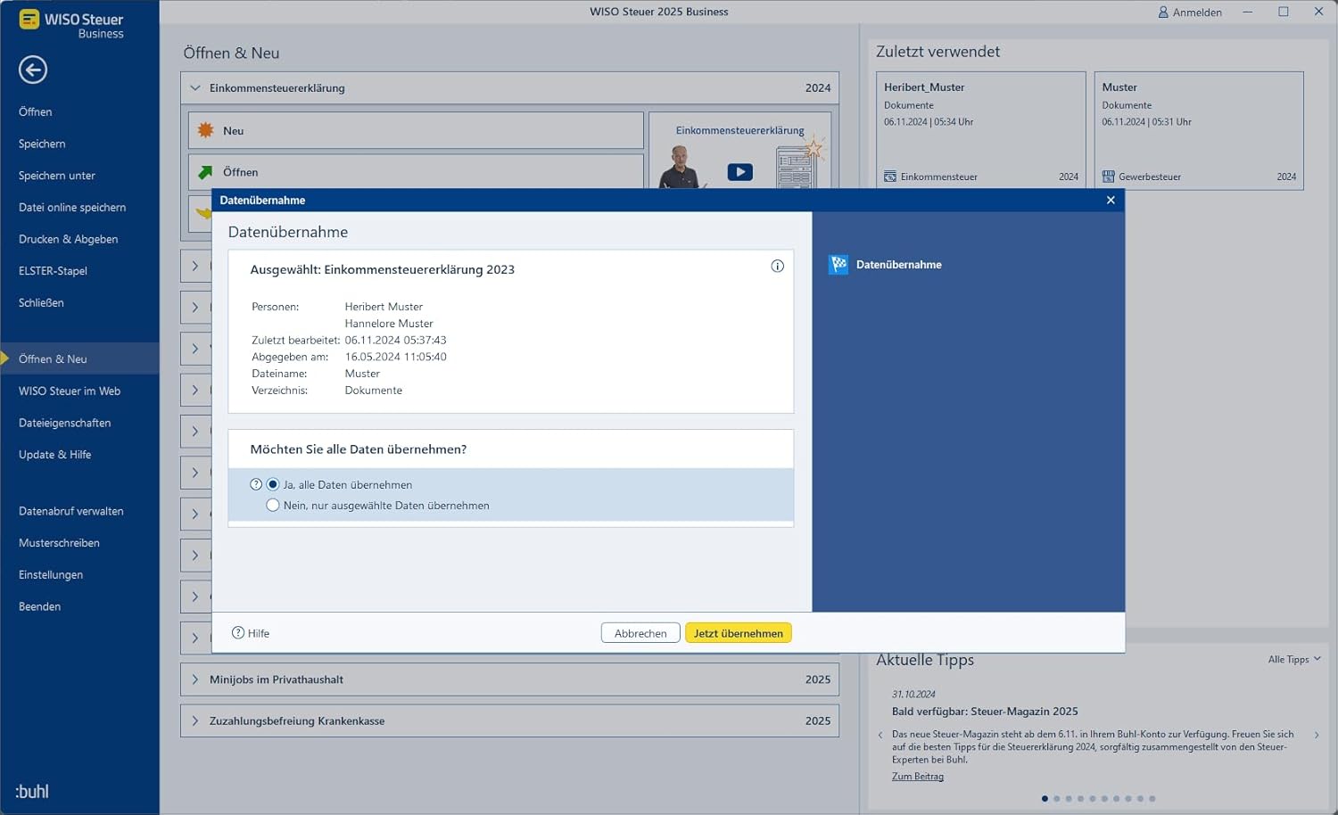Viewport: 1338px width, 815px height.
Task: Select the last tip pagination dot
Action: 1152,798
